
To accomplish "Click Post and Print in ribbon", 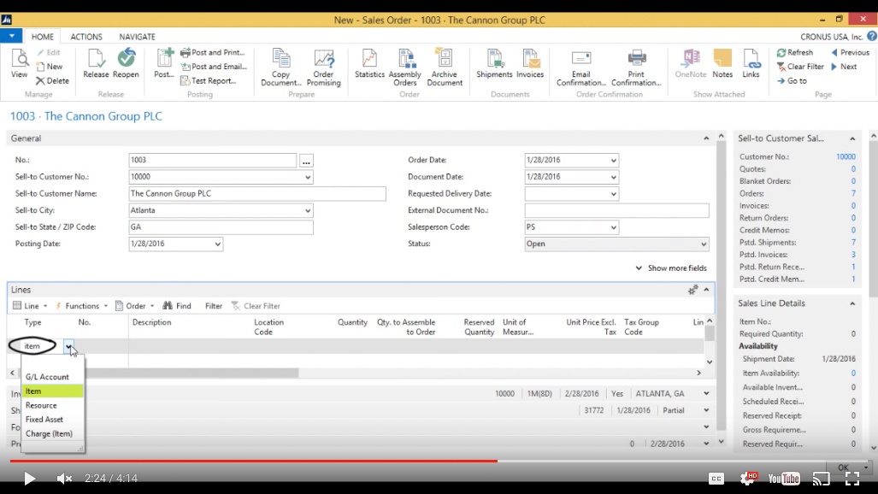I will (212, 52).
